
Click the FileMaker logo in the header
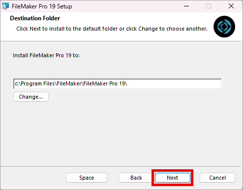(x=224, y=27)
